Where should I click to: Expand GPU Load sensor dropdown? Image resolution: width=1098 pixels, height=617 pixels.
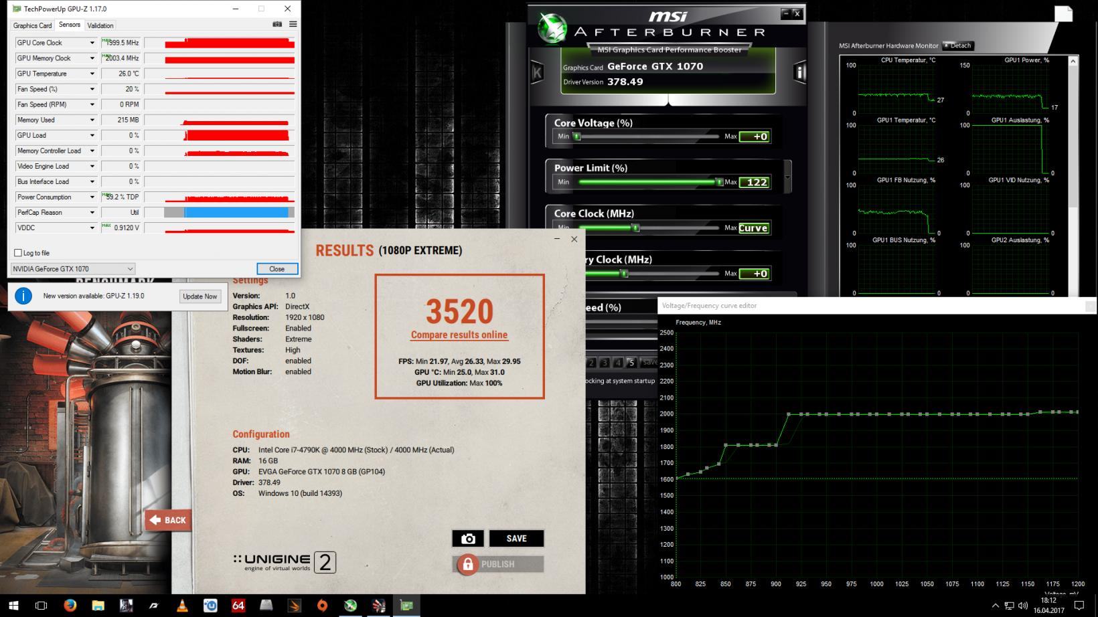[92, 135]
